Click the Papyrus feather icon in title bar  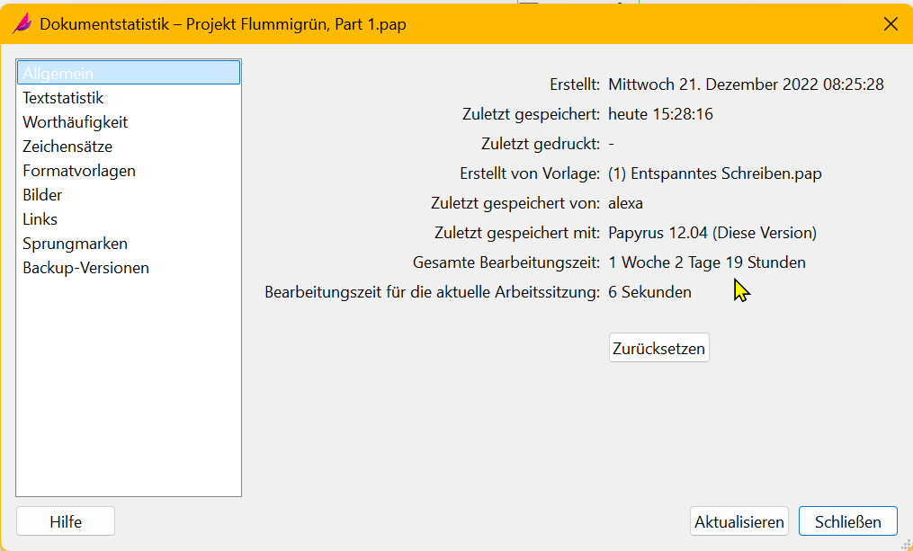[x=21, y=24]
